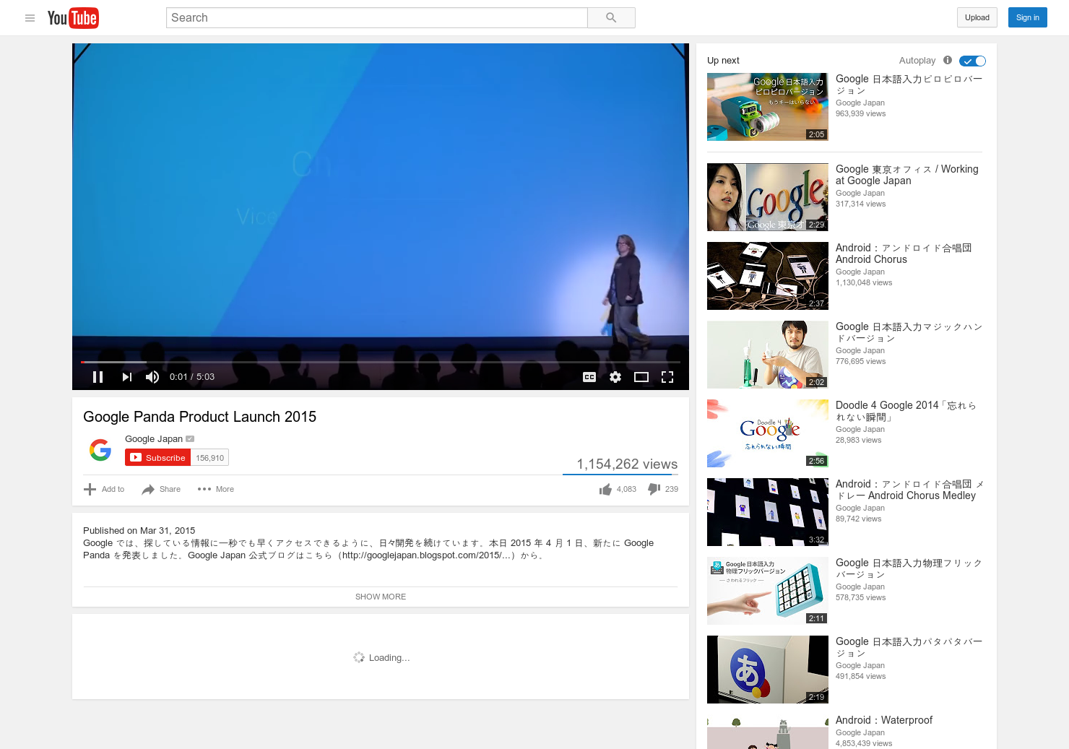Open Doodle 4 Google 2014 thumbnail

tap(768, 433)
